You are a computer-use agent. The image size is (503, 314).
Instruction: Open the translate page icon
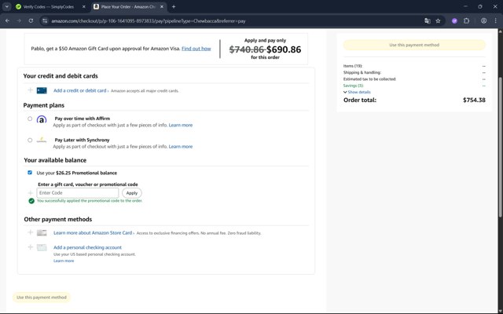428,21
